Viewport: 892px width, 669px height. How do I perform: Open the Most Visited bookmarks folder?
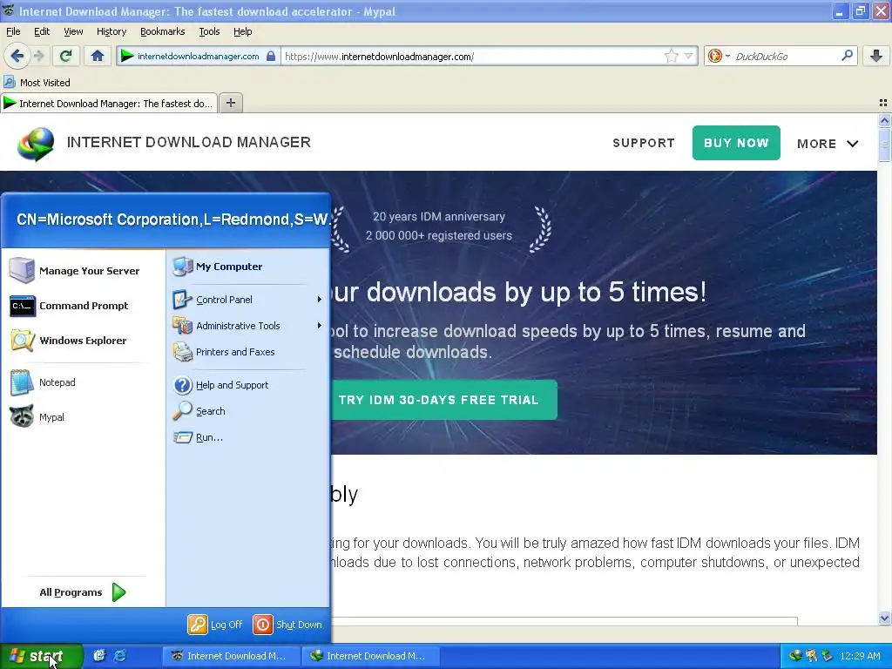[x=37, y=83]
